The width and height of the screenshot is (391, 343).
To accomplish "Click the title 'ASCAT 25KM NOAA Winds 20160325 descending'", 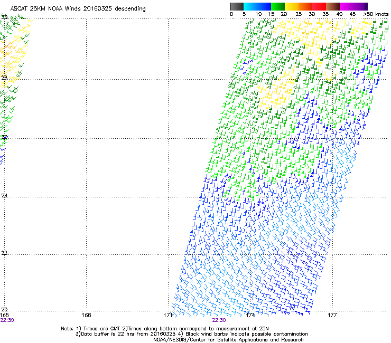I will [78, 8].
